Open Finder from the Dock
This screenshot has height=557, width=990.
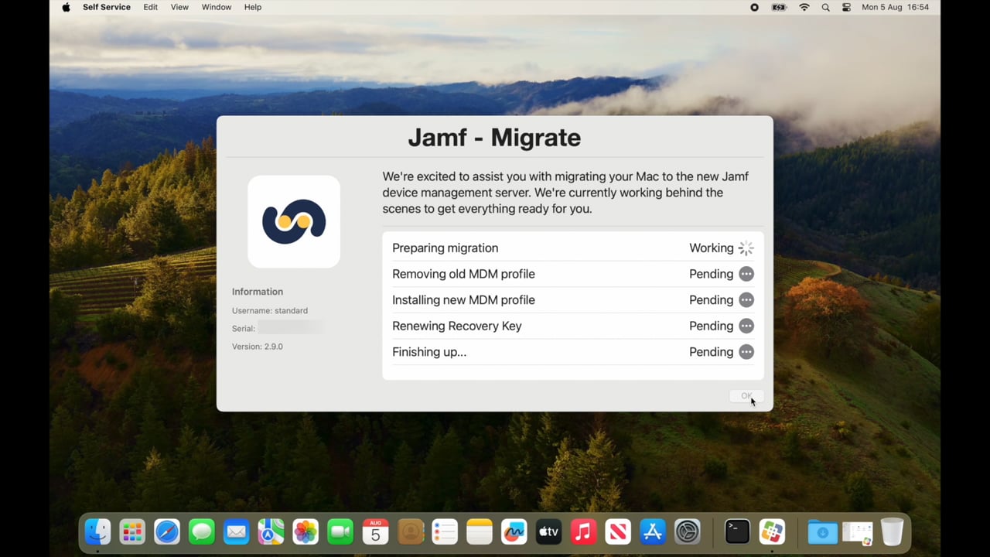click(97, 531)
